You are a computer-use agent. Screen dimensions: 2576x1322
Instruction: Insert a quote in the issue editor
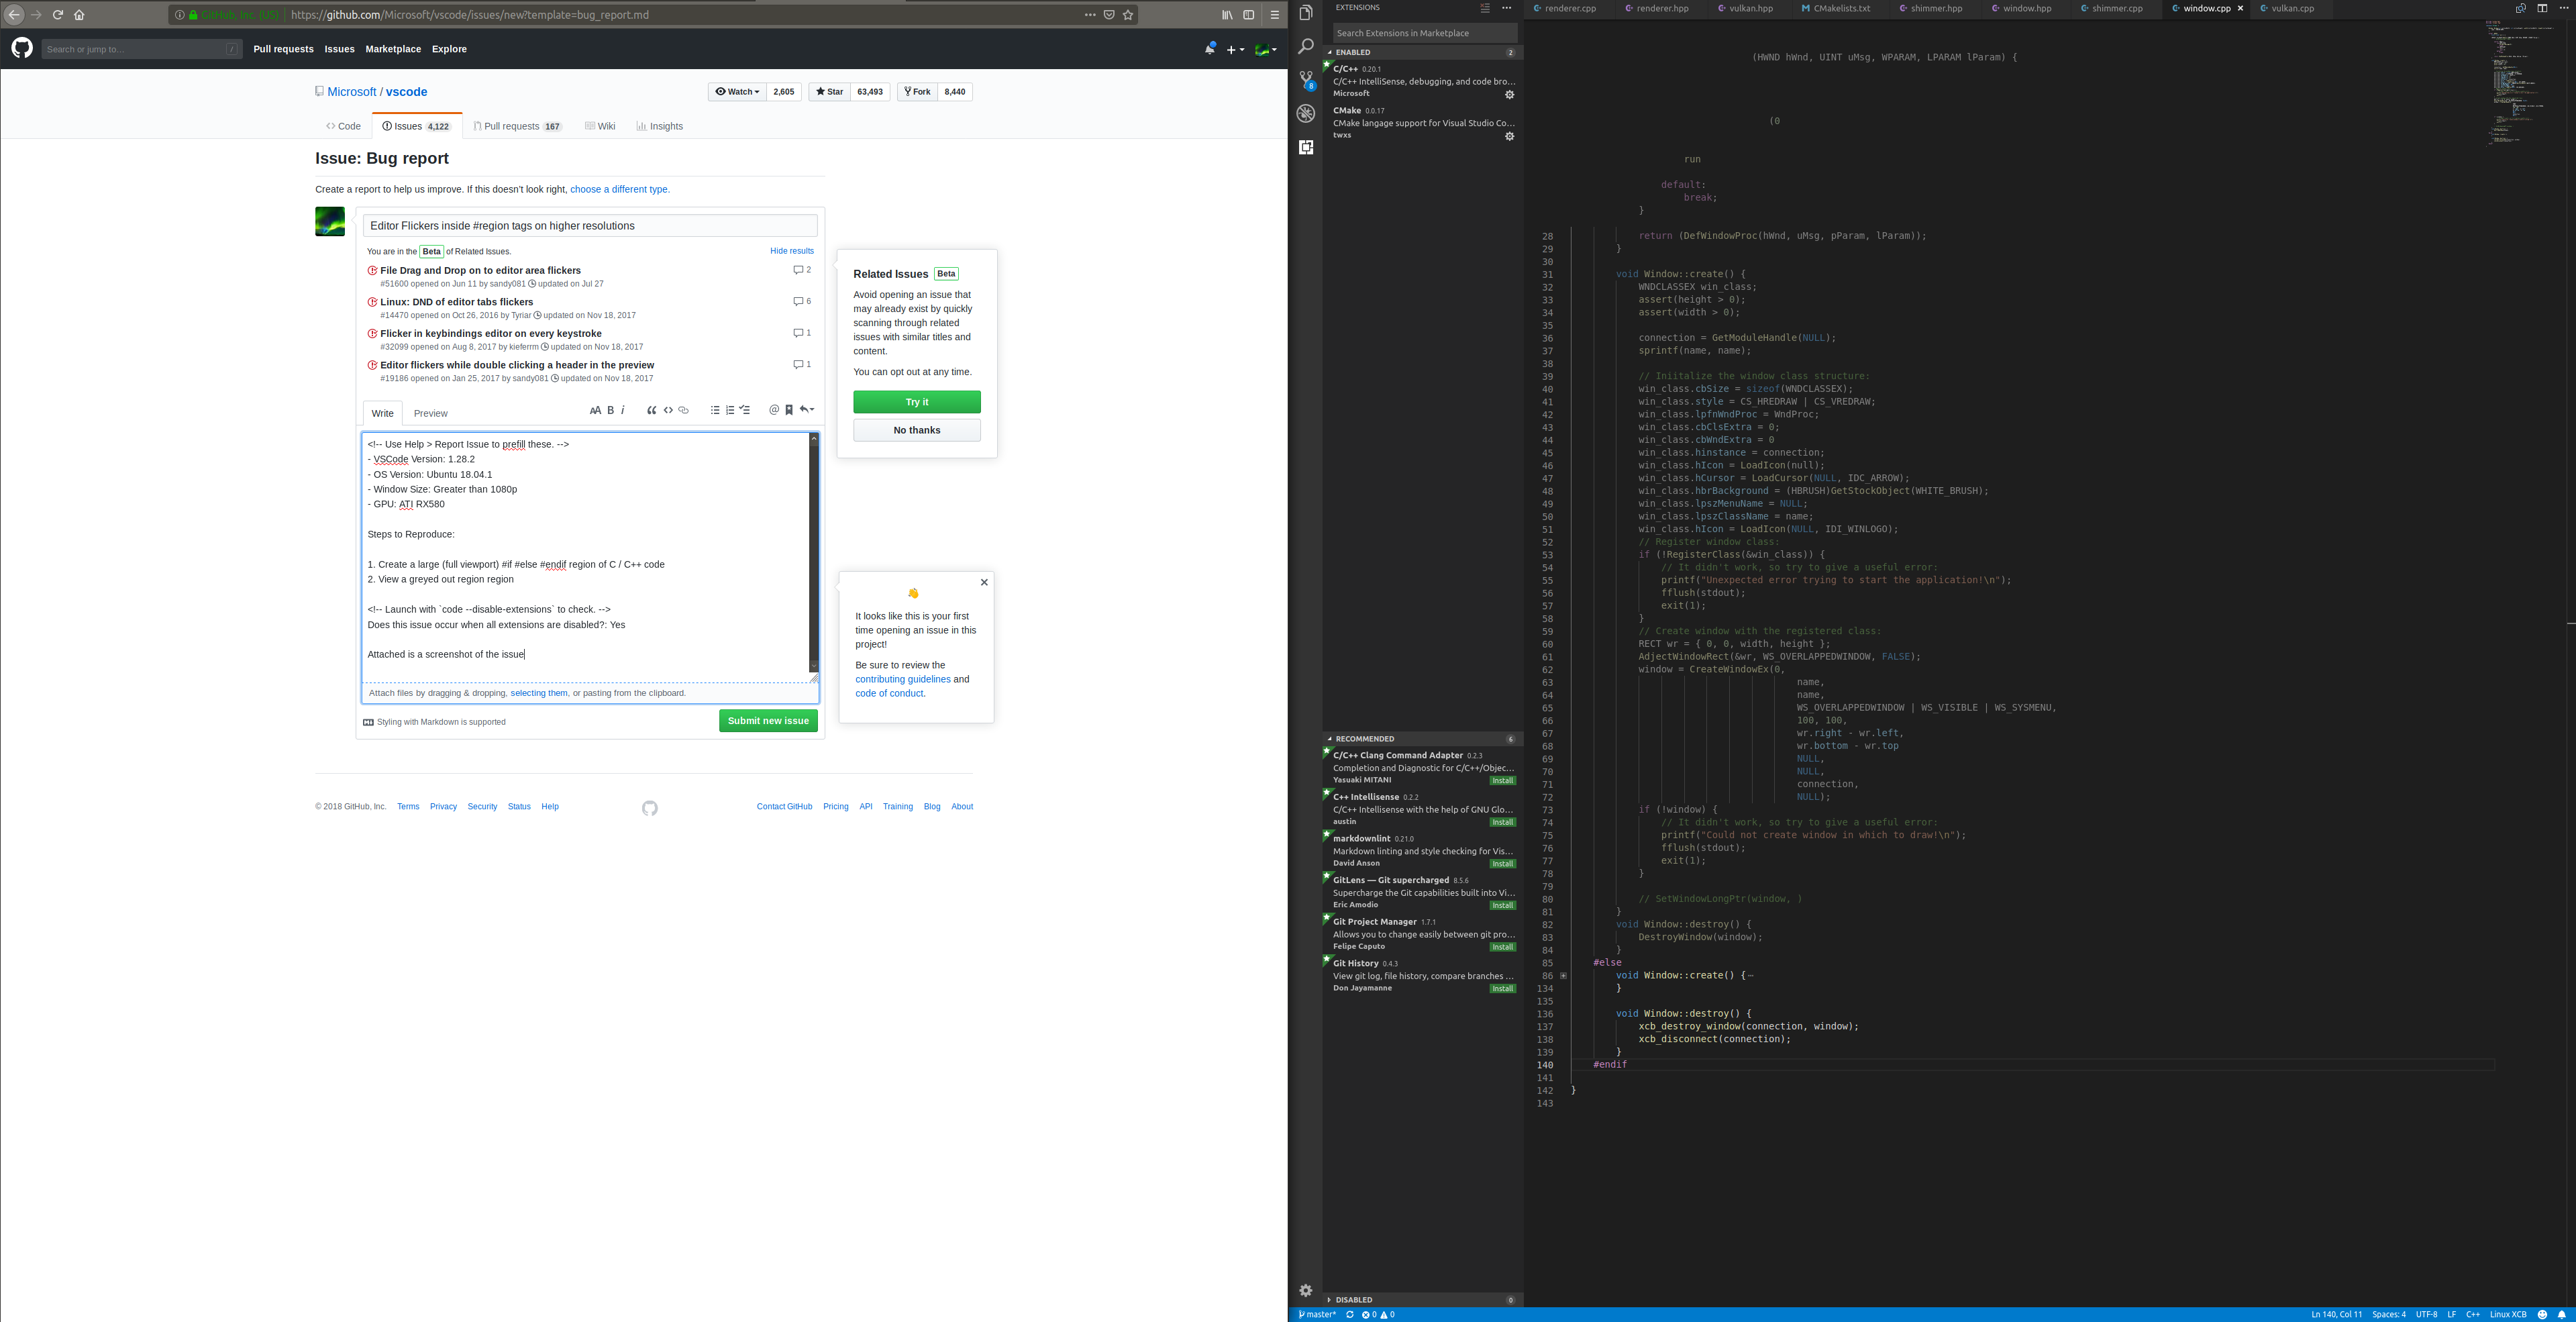[652, 410]
